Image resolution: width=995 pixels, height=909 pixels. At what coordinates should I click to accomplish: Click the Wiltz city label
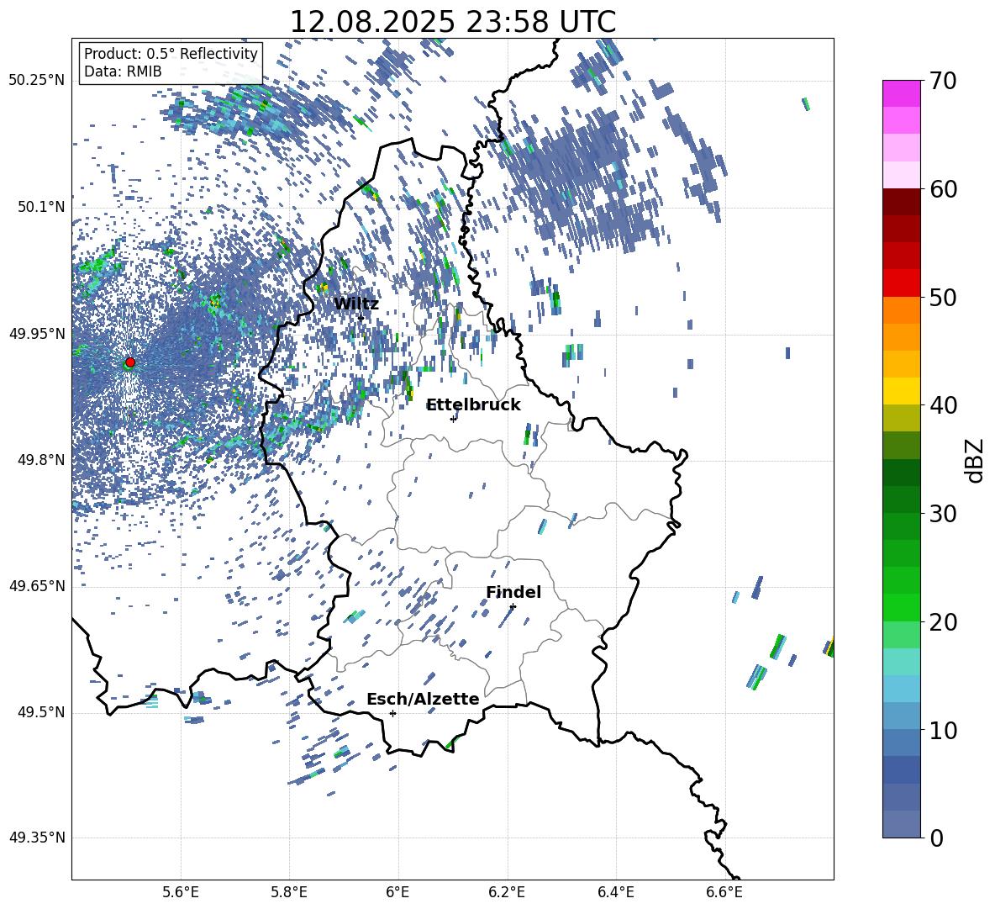coord(356,304)
